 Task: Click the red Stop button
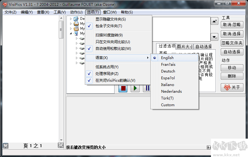point(123,88)
